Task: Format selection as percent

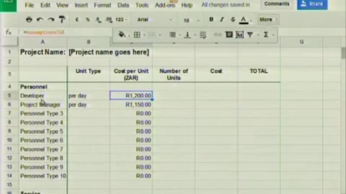Action: click(x=88, y=19)
